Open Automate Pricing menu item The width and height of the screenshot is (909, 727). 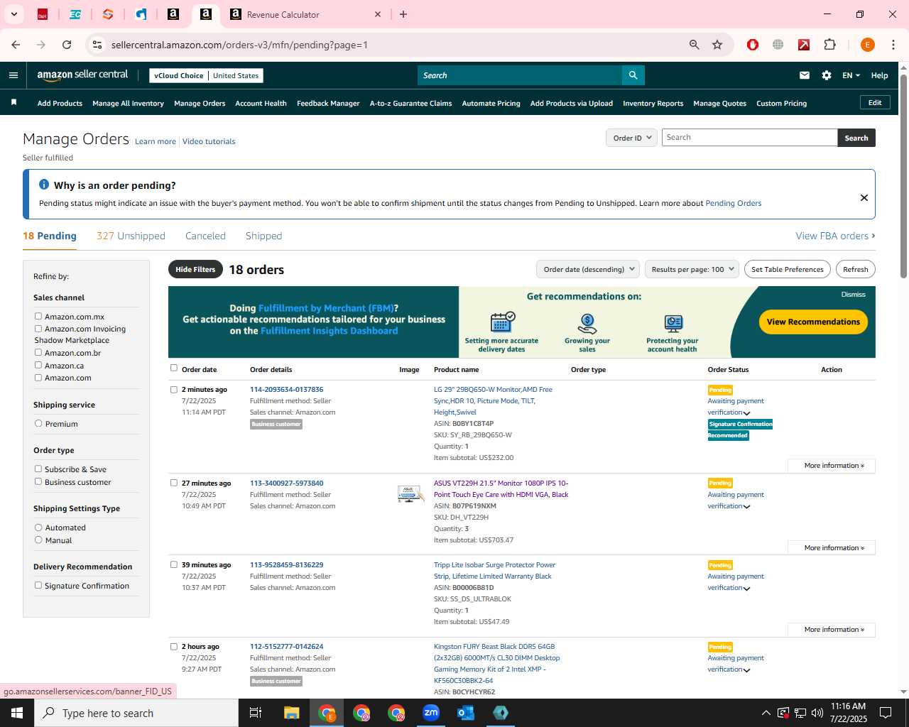point(491,103)
